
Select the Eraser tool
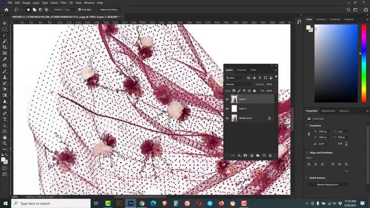(x=5, y=89)
